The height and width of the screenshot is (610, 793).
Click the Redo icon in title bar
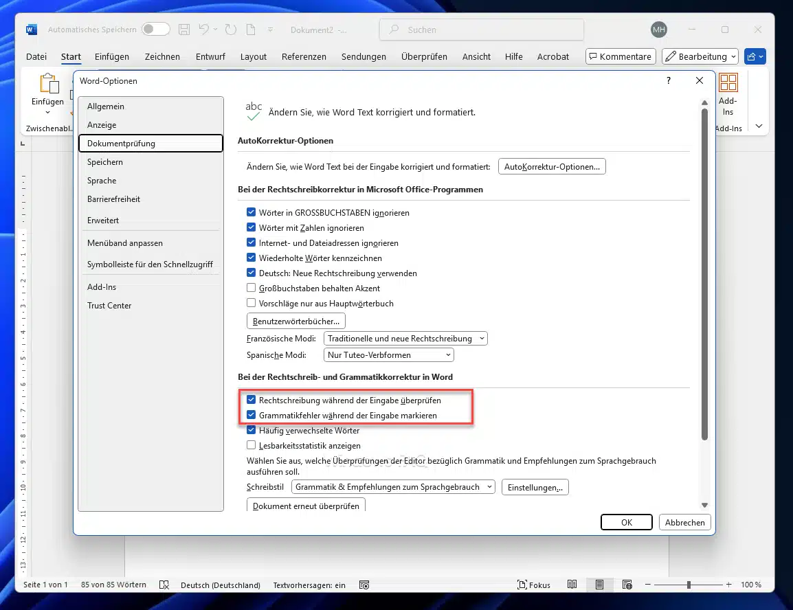point(231,30)
